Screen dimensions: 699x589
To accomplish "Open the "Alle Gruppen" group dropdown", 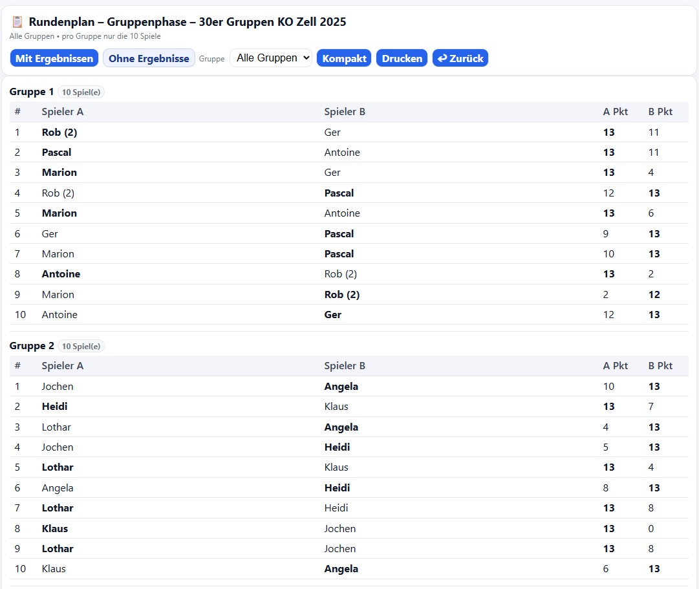I will point(271,58).
